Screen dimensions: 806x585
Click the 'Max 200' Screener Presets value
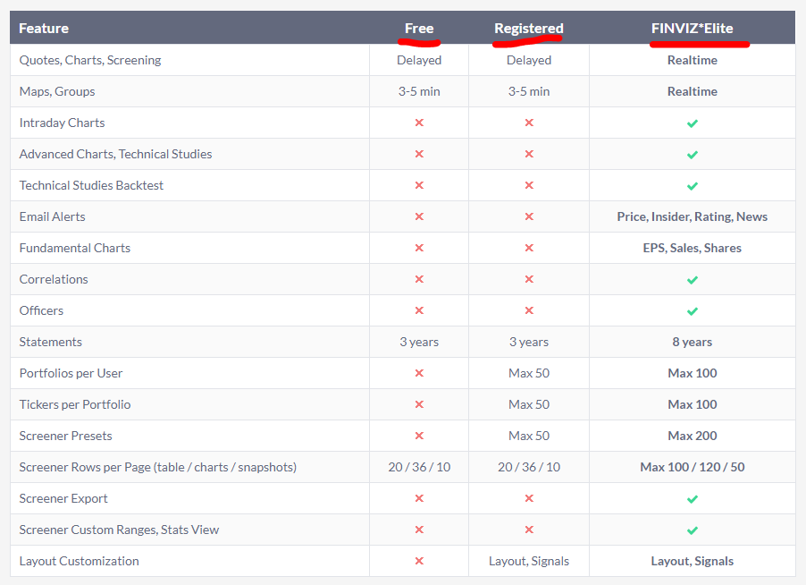[693, 436]
